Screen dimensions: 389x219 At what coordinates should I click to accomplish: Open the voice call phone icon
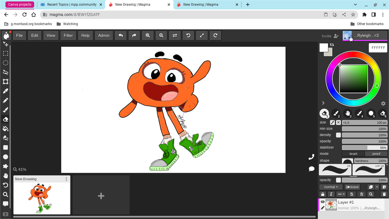(x=312, y=157)
